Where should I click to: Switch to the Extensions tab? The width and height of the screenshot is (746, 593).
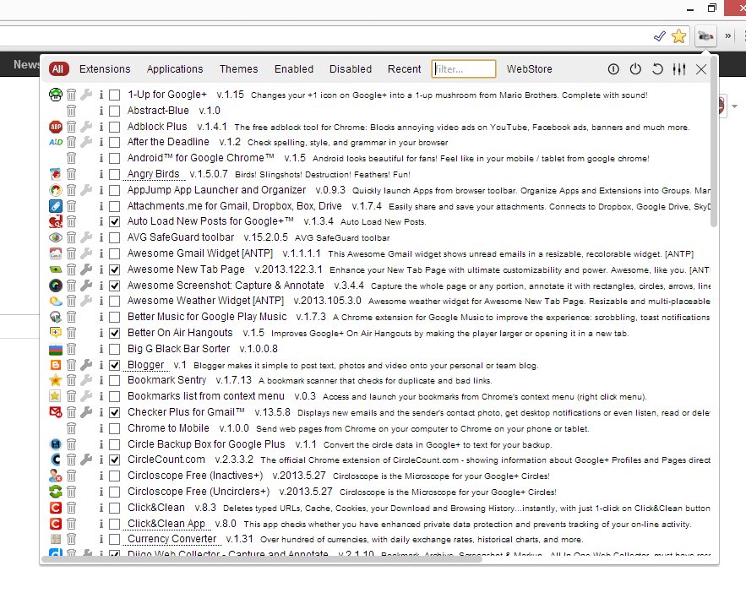coord(105,69)
